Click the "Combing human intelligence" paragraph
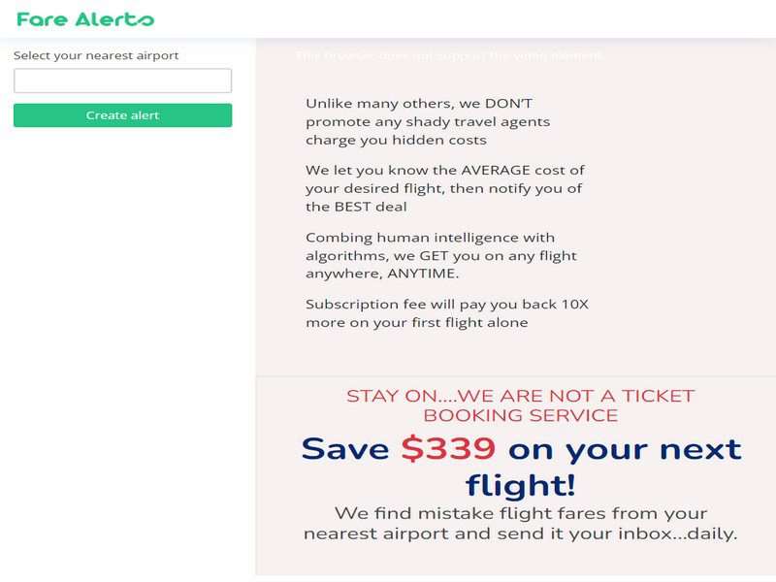The width and height of the screenshot is (776, 582). [440, 255]
